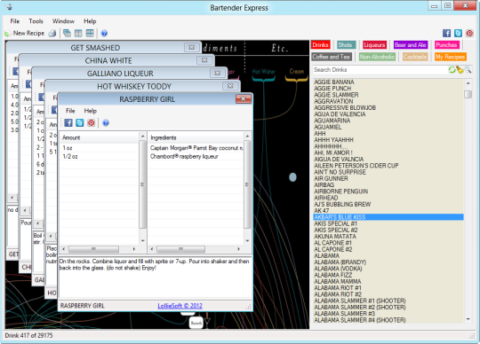Share Raspberry Girl recipe on Twitter
Screen dimensions: 480x344
click(80, 122)
